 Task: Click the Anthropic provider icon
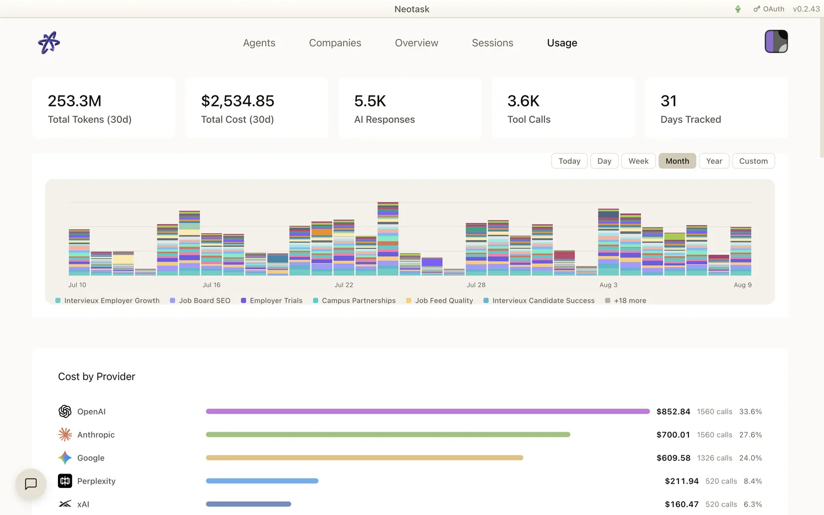(65, 434)
